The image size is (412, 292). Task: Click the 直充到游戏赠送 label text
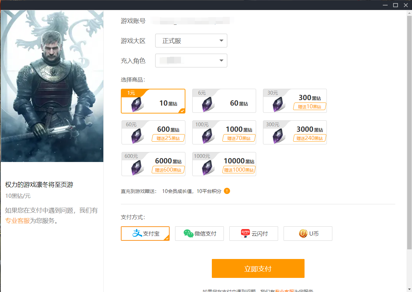tap(139, 191)
